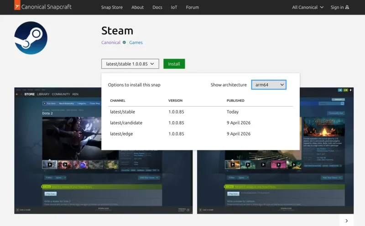The height and width of the screenshot is (226, 365).
Task: Click the Options to install this snap heading
Action: [134, 85]
